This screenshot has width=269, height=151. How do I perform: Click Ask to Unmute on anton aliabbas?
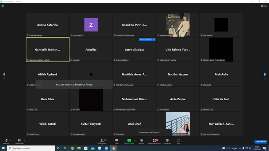tap(145, 39)
